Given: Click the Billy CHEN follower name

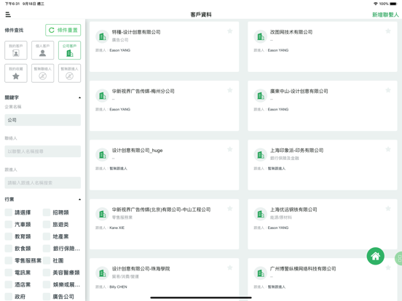Looking at the screenshot, I should pos(118,286).
